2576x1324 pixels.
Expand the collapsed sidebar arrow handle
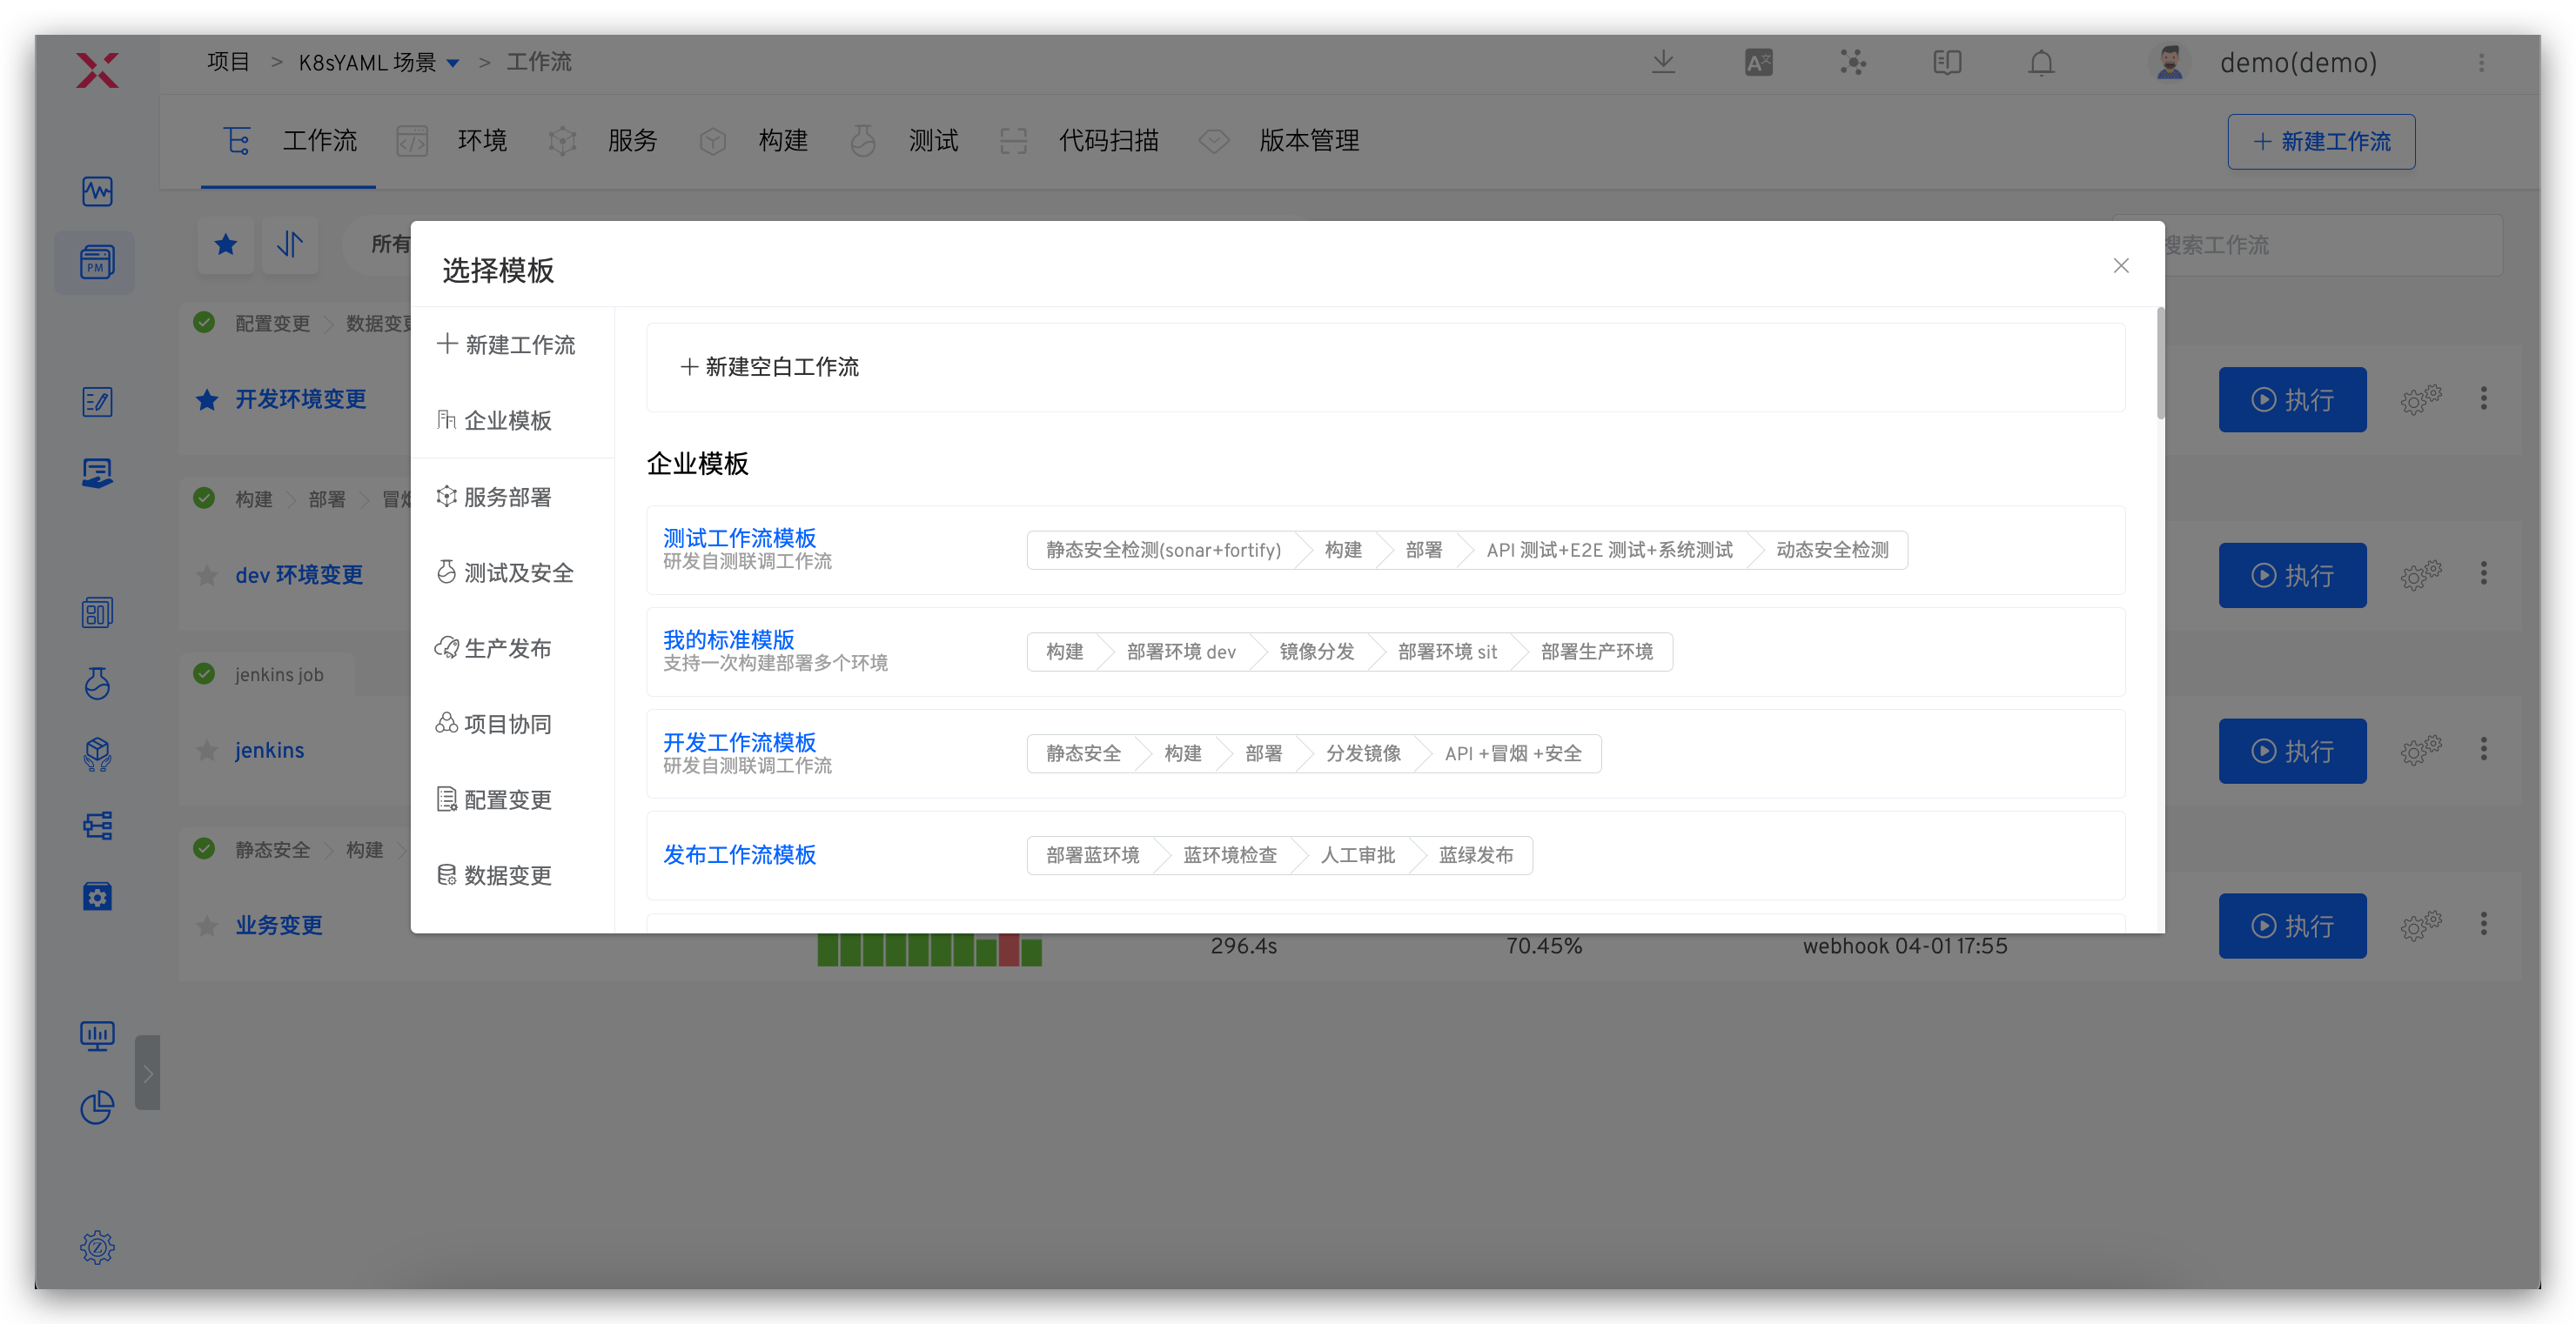(147, 1073)
